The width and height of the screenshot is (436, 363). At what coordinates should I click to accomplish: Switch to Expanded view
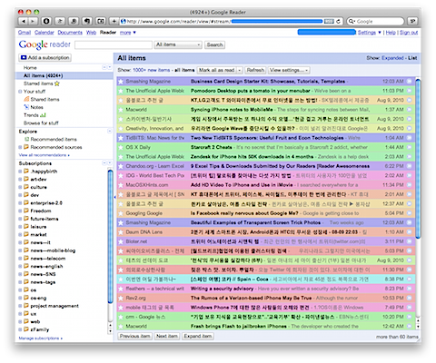coord(392,58)
